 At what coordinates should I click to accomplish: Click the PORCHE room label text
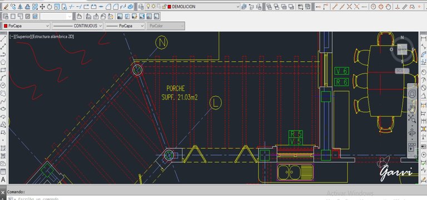click(176, 88)
